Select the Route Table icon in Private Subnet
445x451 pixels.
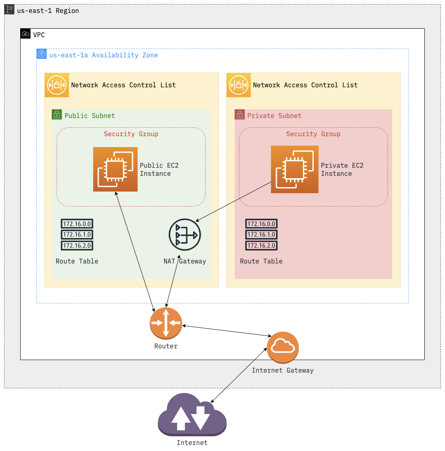[x=262, y=235]
